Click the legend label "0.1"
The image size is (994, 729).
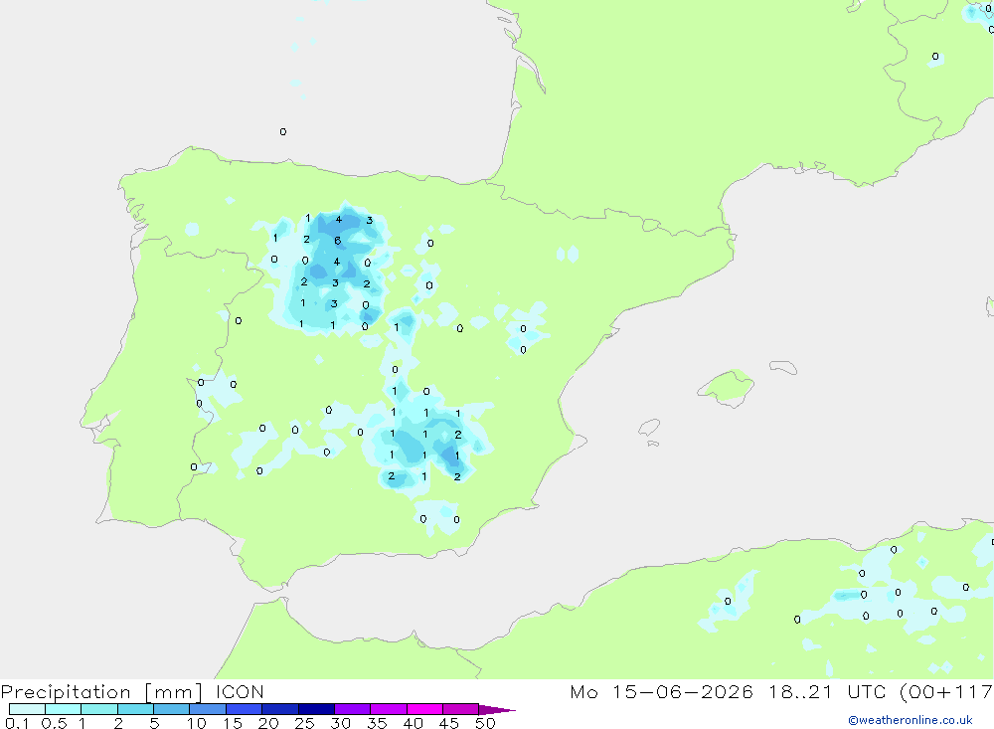pos(17,723)
